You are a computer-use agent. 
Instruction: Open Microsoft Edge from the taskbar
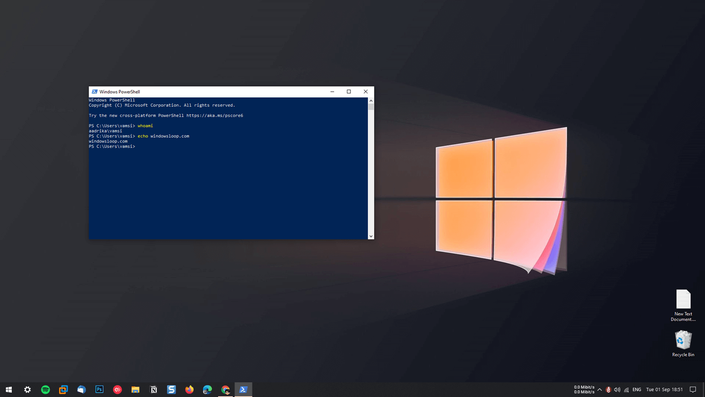pyautogui.click(x=207, y=389)
